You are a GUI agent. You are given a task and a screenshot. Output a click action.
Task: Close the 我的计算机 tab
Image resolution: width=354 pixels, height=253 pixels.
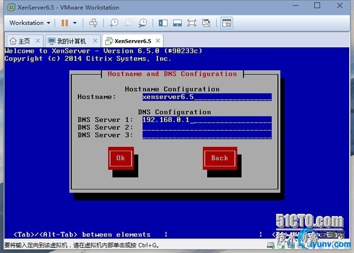pyautogui.click(x=95, y=41)
